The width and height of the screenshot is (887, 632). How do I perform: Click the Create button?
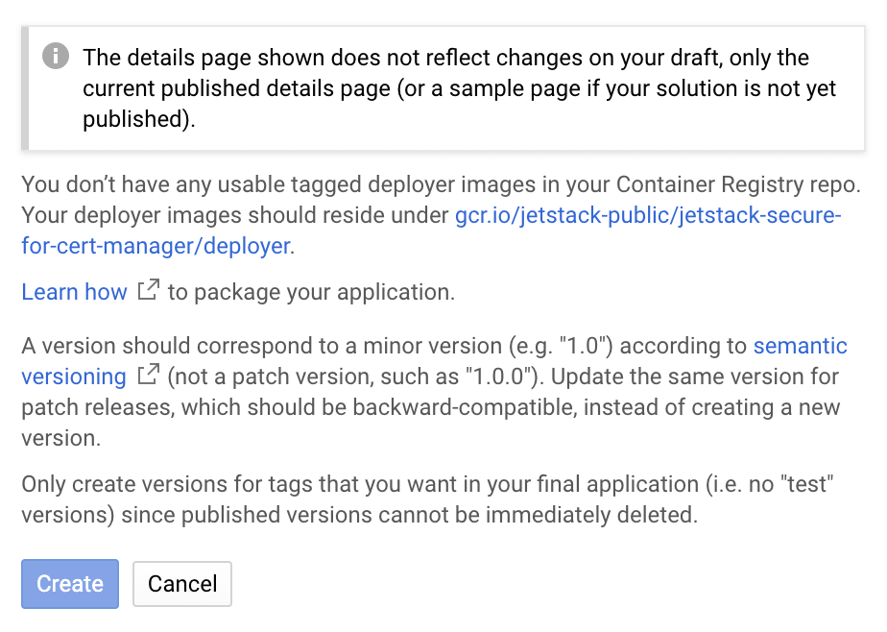click(x=70, y=583)
